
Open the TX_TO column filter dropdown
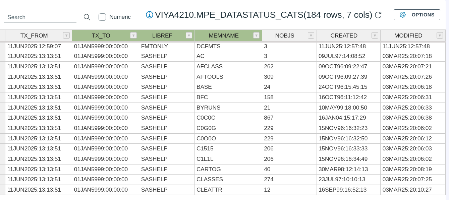pyautogui.click(x=133, y=36)
